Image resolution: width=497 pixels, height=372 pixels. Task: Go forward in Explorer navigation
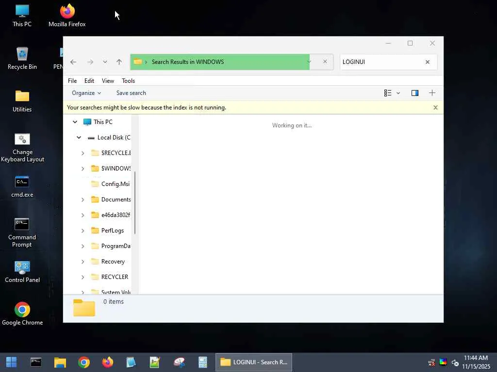click(x=90, y=62)
